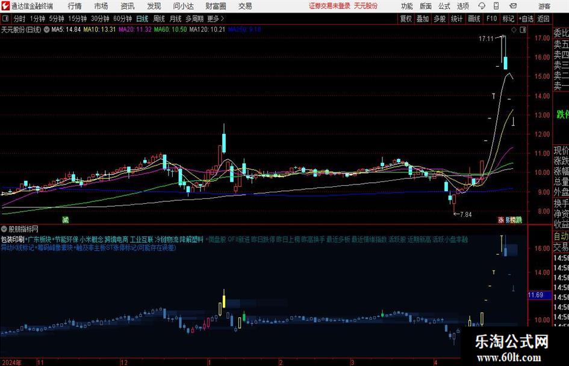Switch to the 30分钟 period tab

tap(100, 19)
